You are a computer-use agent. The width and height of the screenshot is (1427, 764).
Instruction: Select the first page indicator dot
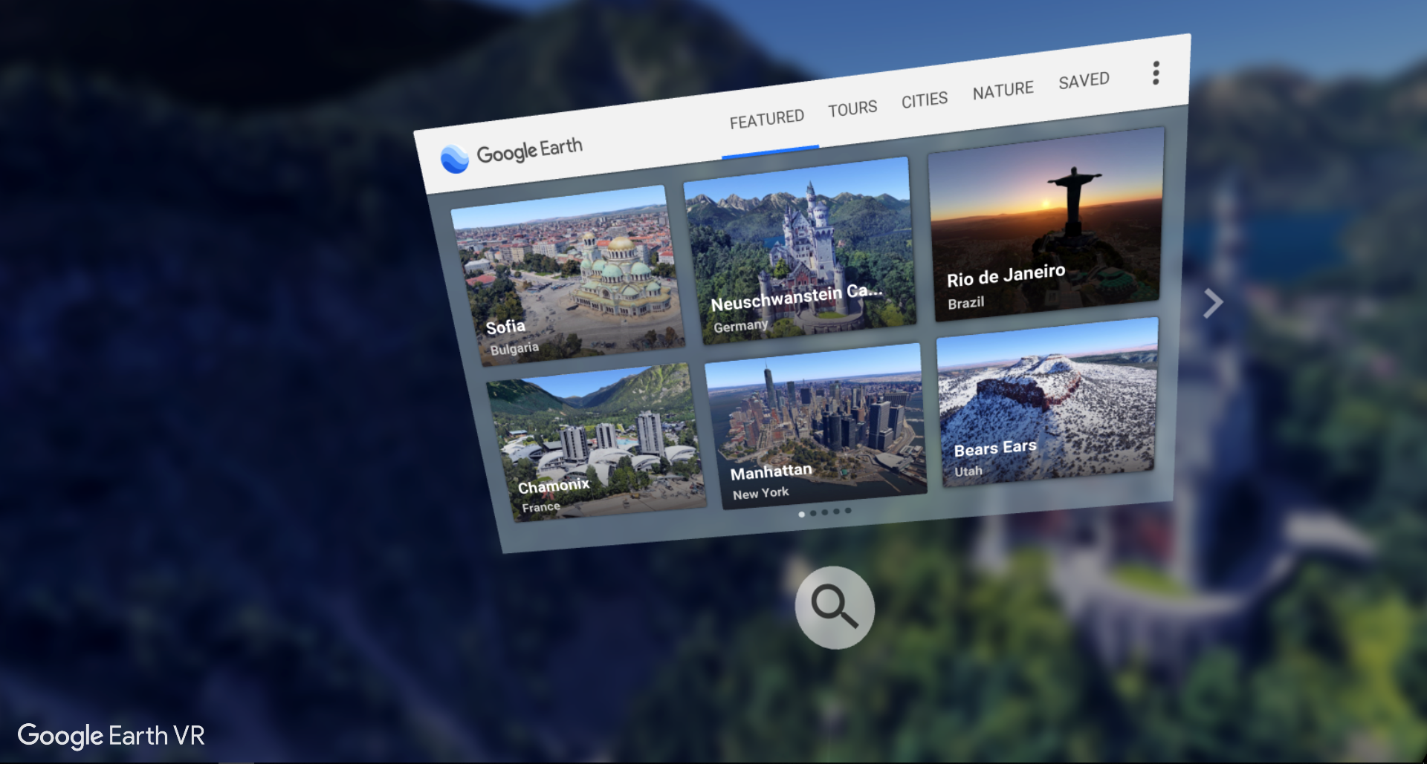tap(802, 513)
